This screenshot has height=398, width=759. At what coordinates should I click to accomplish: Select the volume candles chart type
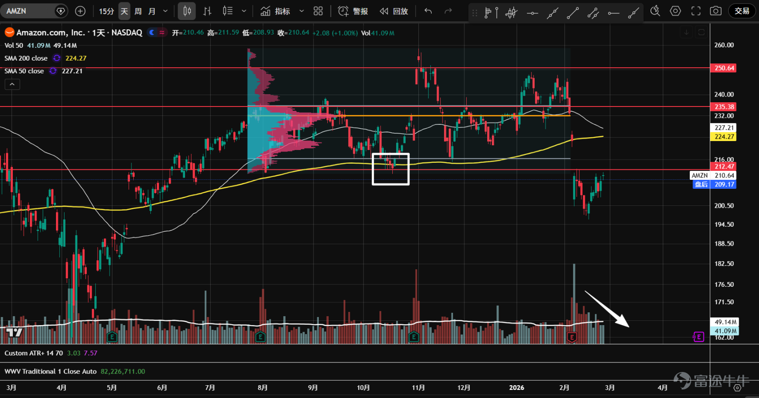coord(228,11)
